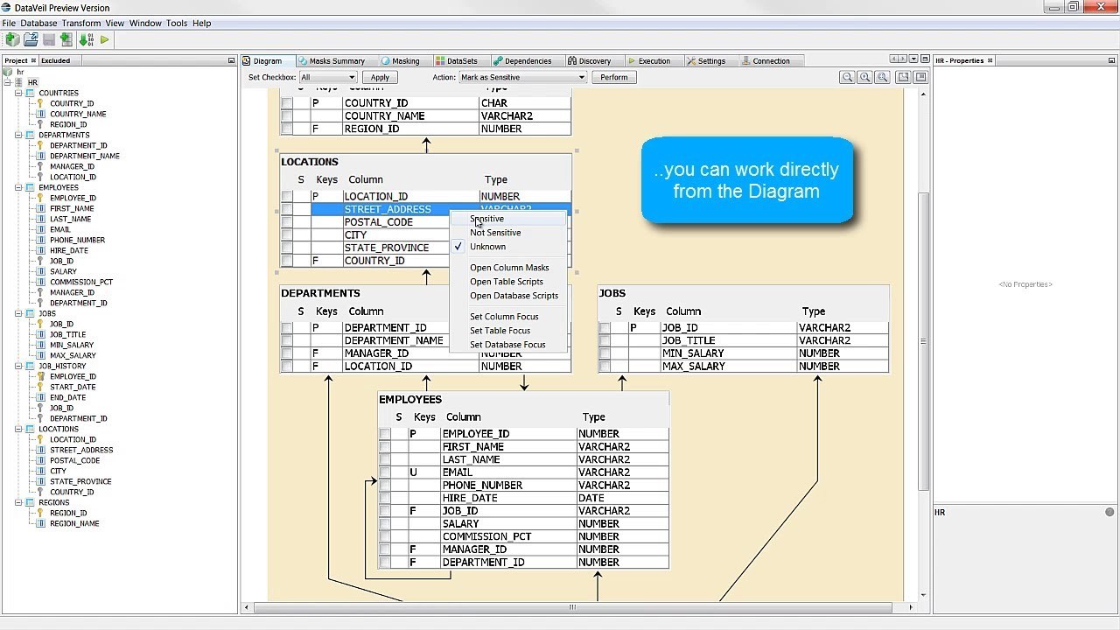The width and height of the screenshot is (1120, 630).
Task: Toggle sensitive checkbox for DEPARTMENT_ID in DEPARTMENTS
Action: pos(286,328)
